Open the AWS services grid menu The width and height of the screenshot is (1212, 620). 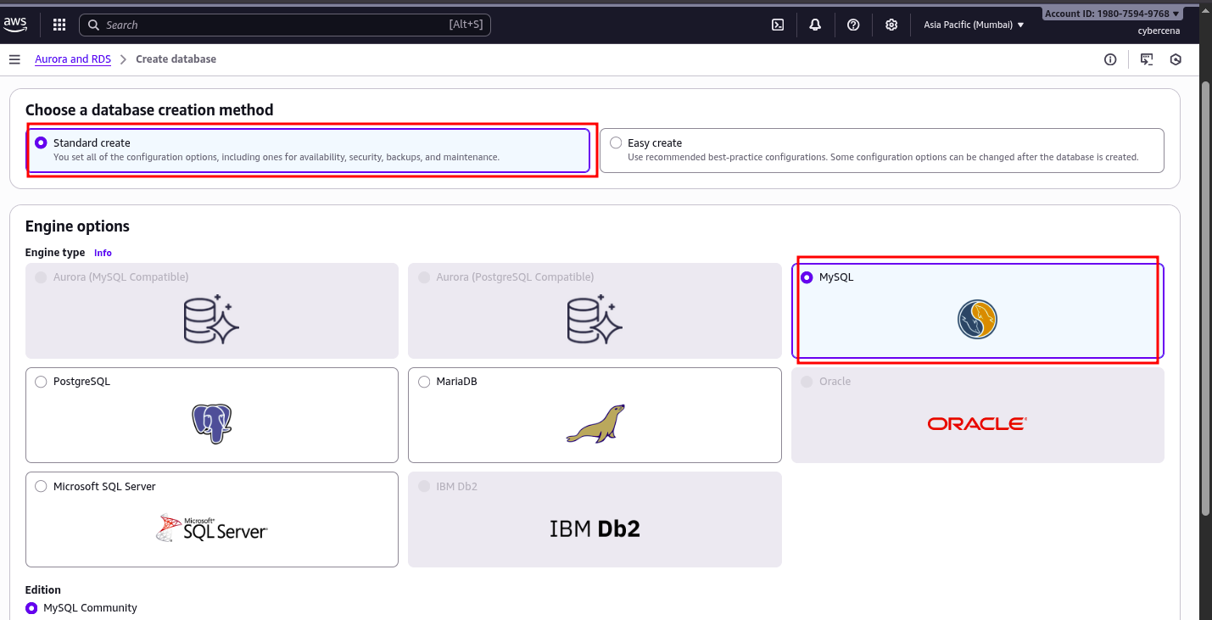(x=59, y=25)
